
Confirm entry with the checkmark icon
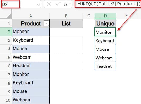[x=58, y=4]
